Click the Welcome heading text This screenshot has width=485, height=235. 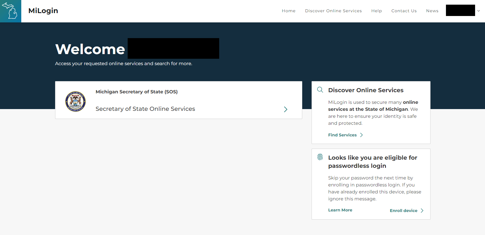tap(90, 49)
